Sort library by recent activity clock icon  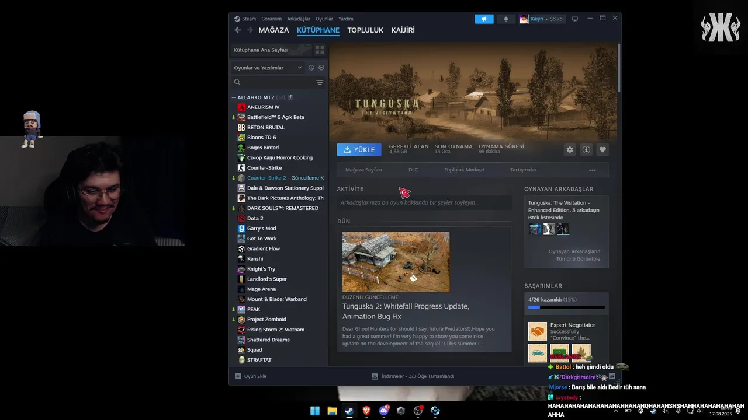(x=311, y=68)
